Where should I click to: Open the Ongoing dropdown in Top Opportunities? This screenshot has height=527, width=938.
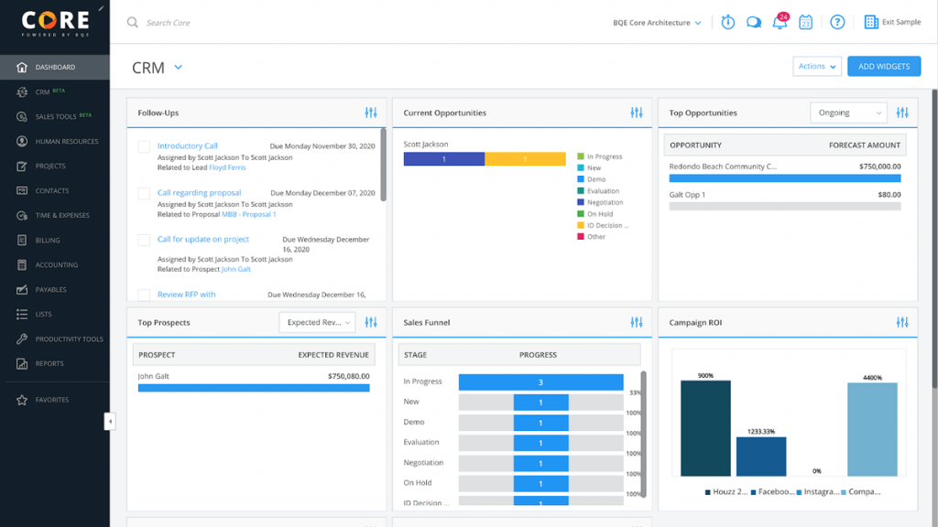pos(848,112)
